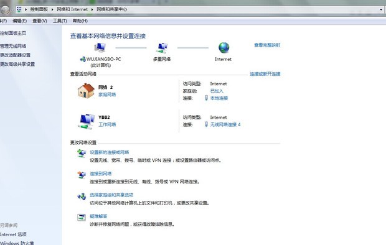Click the WUJIANGBO-PC computer icon

pos(100,48)
